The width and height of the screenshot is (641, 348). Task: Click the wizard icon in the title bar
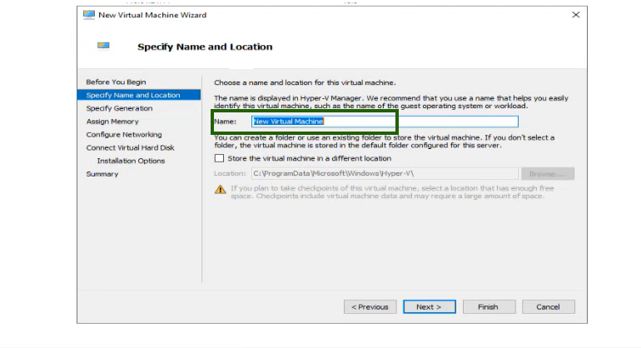point(89,15)
